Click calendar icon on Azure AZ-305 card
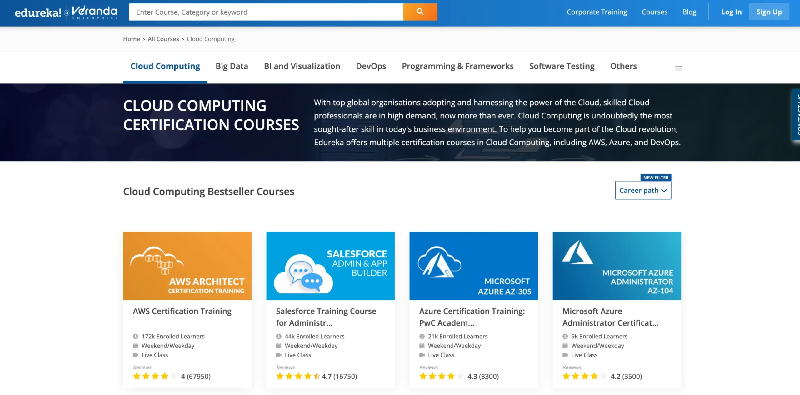Image resolution: width=800 pixels, height=395 pixels. (x=422, y=346)
